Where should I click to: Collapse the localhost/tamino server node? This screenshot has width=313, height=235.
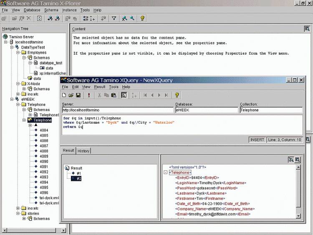[x=6, y=42]
